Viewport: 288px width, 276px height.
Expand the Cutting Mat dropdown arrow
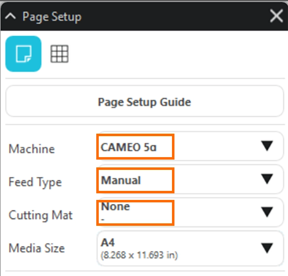[x=267, y=212]
